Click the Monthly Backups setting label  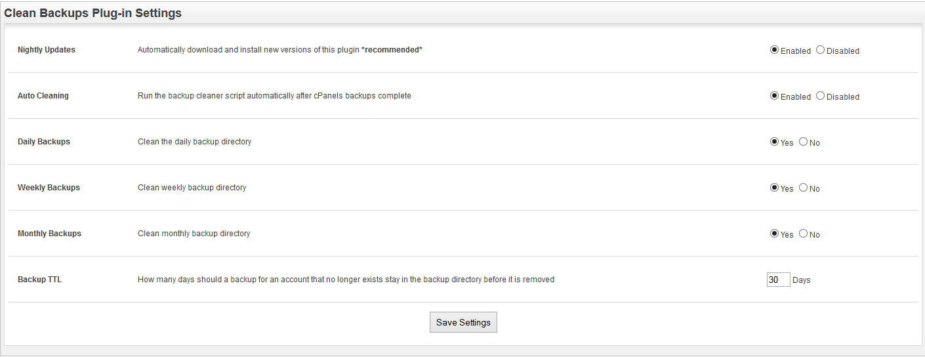[x=49, y=234]
